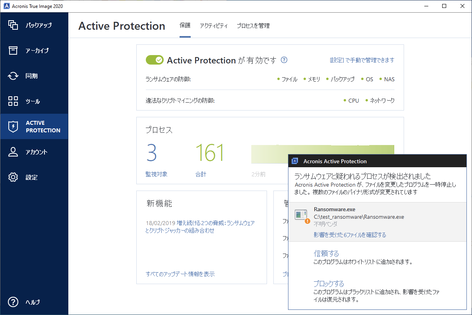Click the ヘルプ (Help) question mark icon
The height and width of the screenshot is (315, 472).
coord(13,302)
